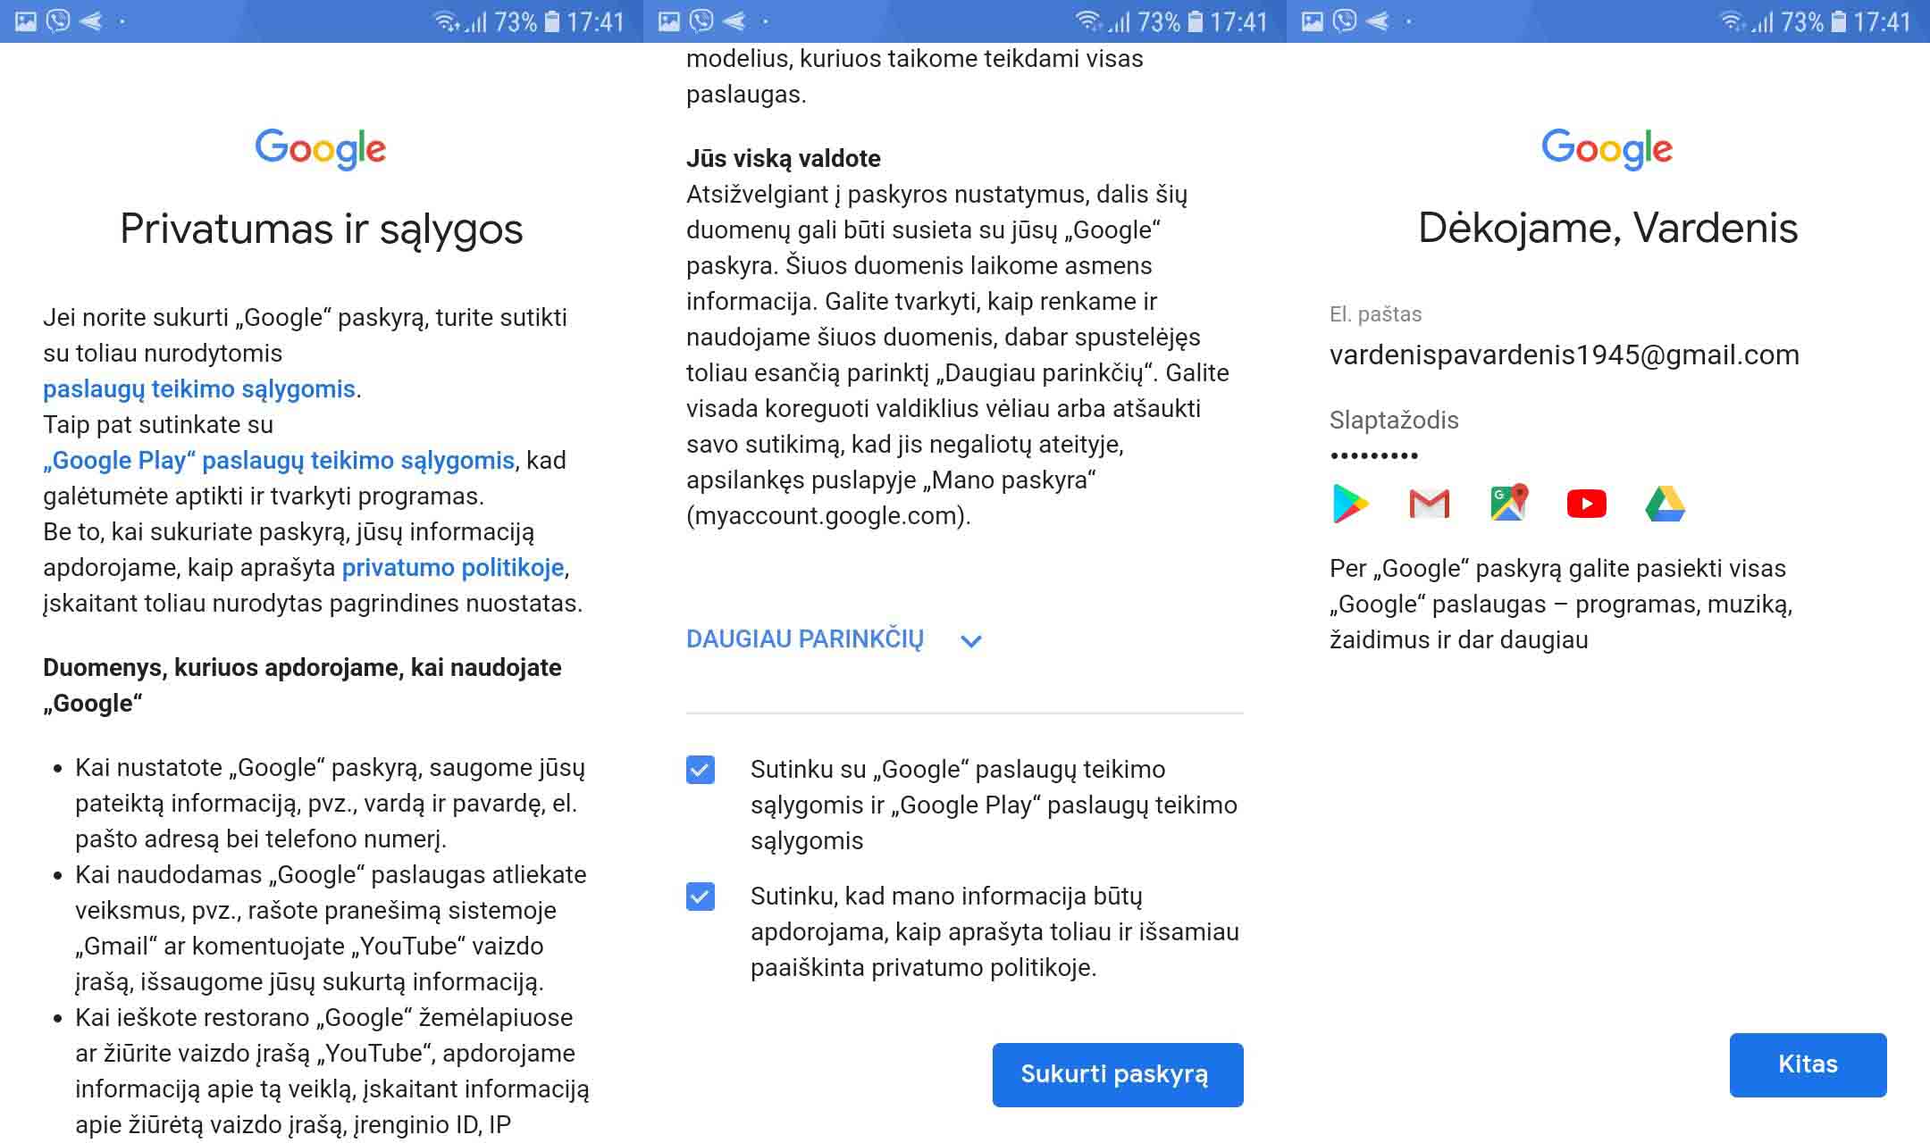Tap the Slaptažodis password dots field
Image resolution: width=1930 pixels, height=1143 pixels.
click(x=1374, y=455)
